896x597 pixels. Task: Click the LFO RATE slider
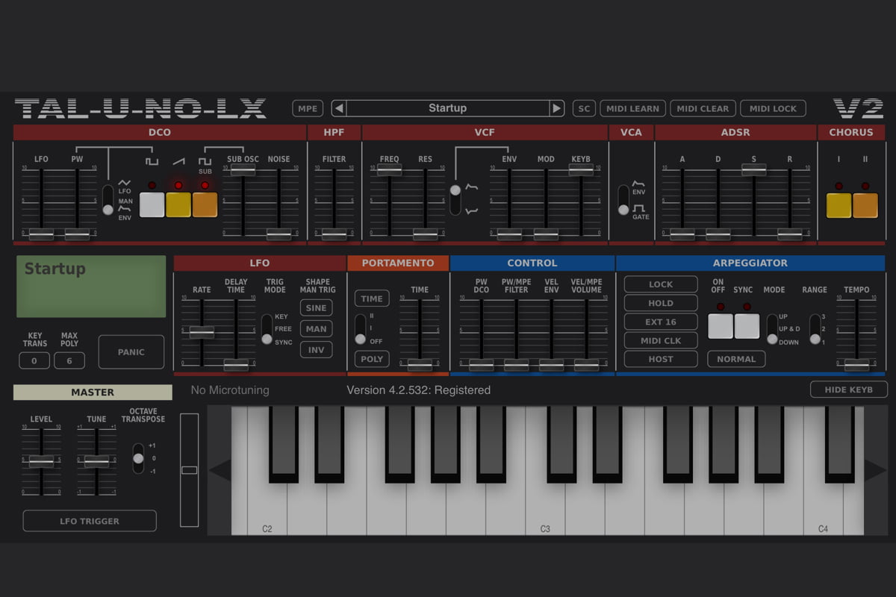coord(202,332)
